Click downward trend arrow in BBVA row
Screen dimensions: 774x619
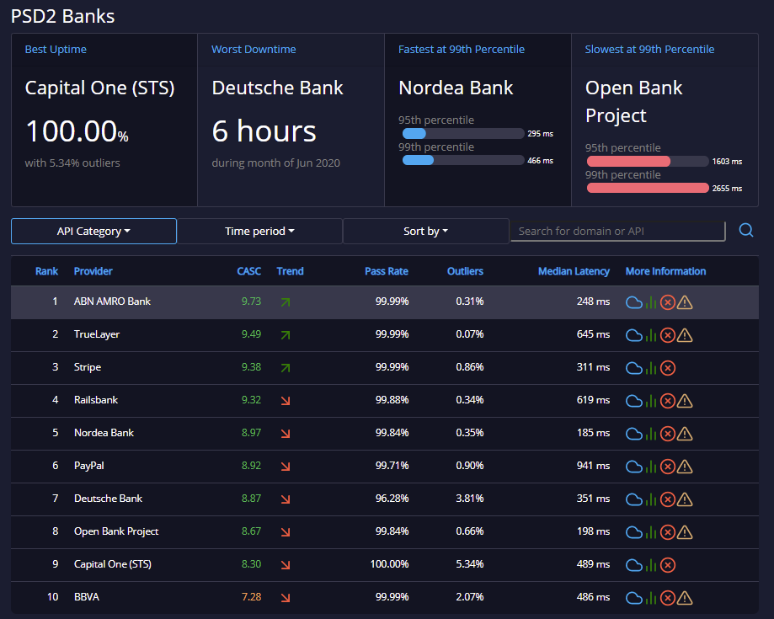(x=286, y=598)
